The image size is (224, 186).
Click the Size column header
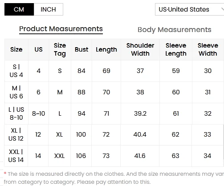pos(16,49)
